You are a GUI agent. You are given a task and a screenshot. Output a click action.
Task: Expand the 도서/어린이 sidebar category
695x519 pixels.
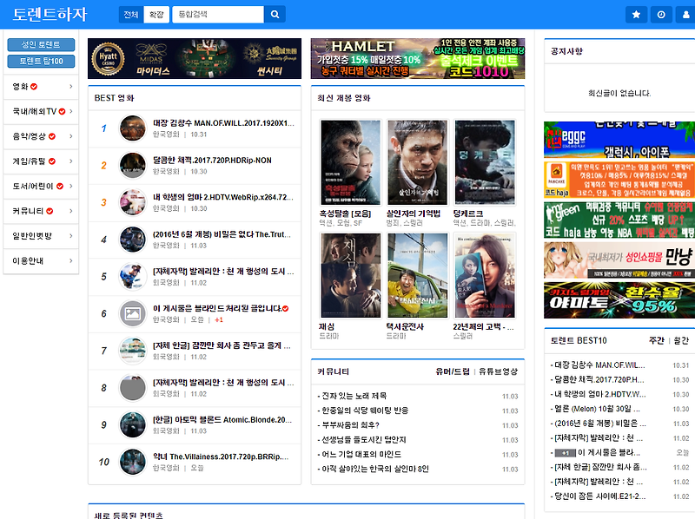pyautogui.click(x=41, y=186)
